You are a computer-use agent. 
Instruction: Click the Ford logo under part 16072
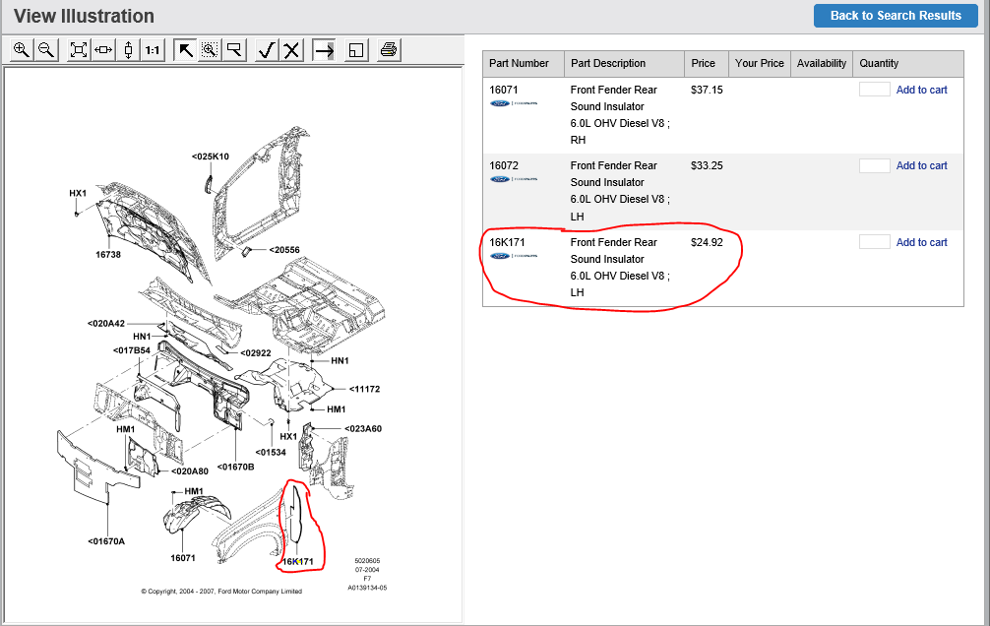[514, 179]
